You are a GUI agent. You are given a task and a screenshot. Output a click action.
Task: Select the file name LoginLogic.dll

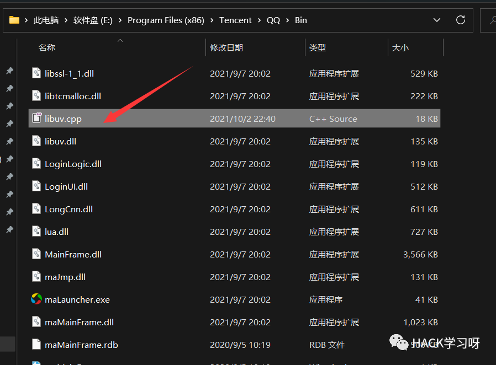(73, 164)
